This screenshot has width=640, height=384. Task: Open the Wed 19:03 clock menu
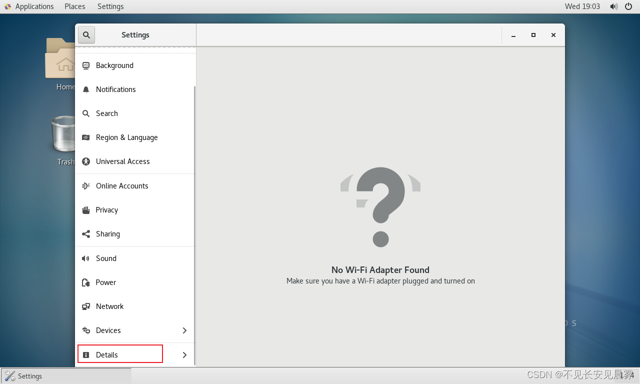(x=582, y=6)
